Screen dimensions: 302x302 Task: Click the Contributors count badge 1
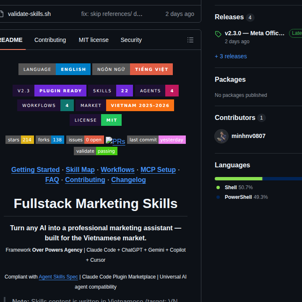[261, 118]
